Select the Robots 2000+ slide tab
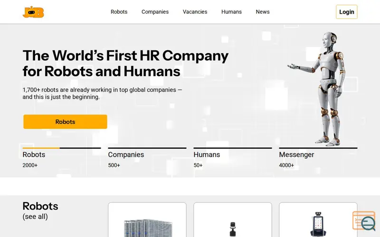The image size is (380, 237). click(62, 158)
